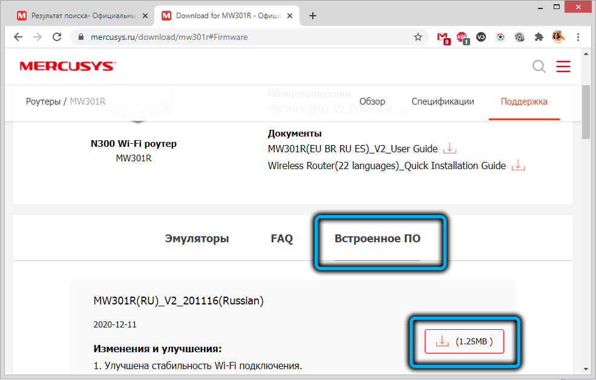Open the red hamburger menu

point(563,66)
